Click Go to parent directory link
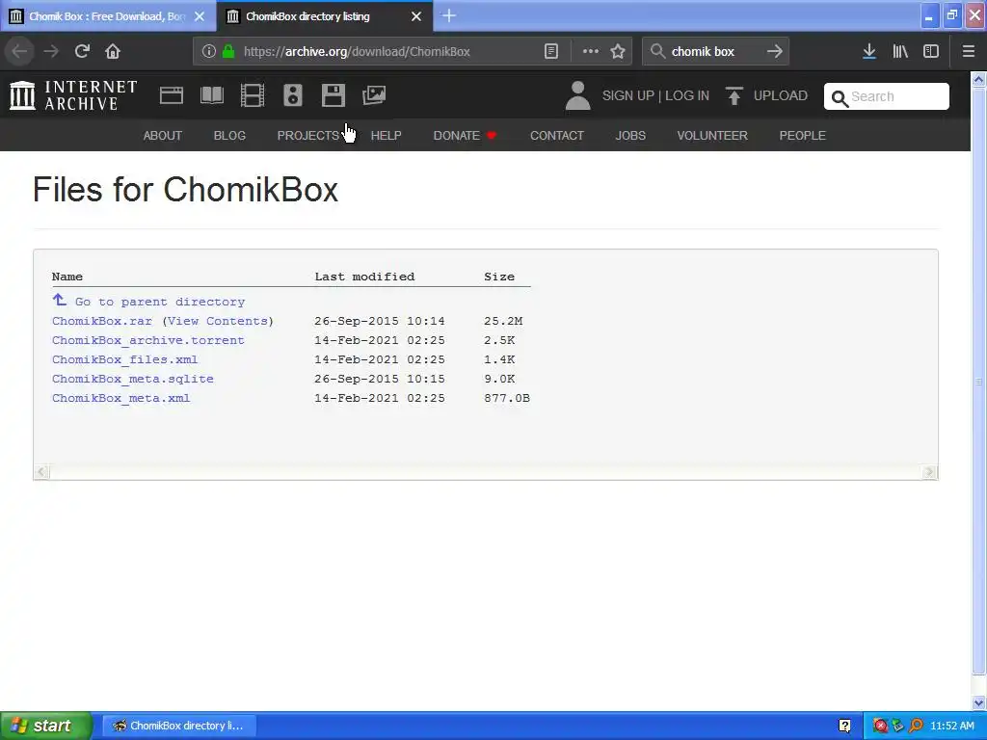 point(160,302)
